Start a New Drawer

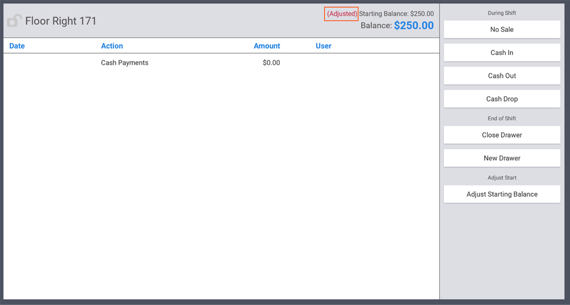[x=502, y=158]
